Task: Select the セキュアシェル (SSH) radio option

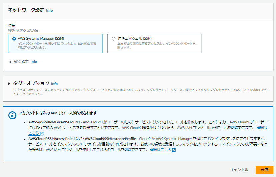Action: pos(113,39)
